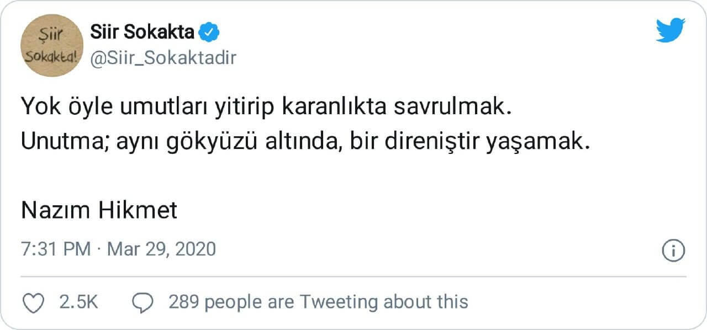Screen dimensions: 707x330
Task: Click the horizontal divider above the likes
Action: pyautogui.click(x=353, y=276)
